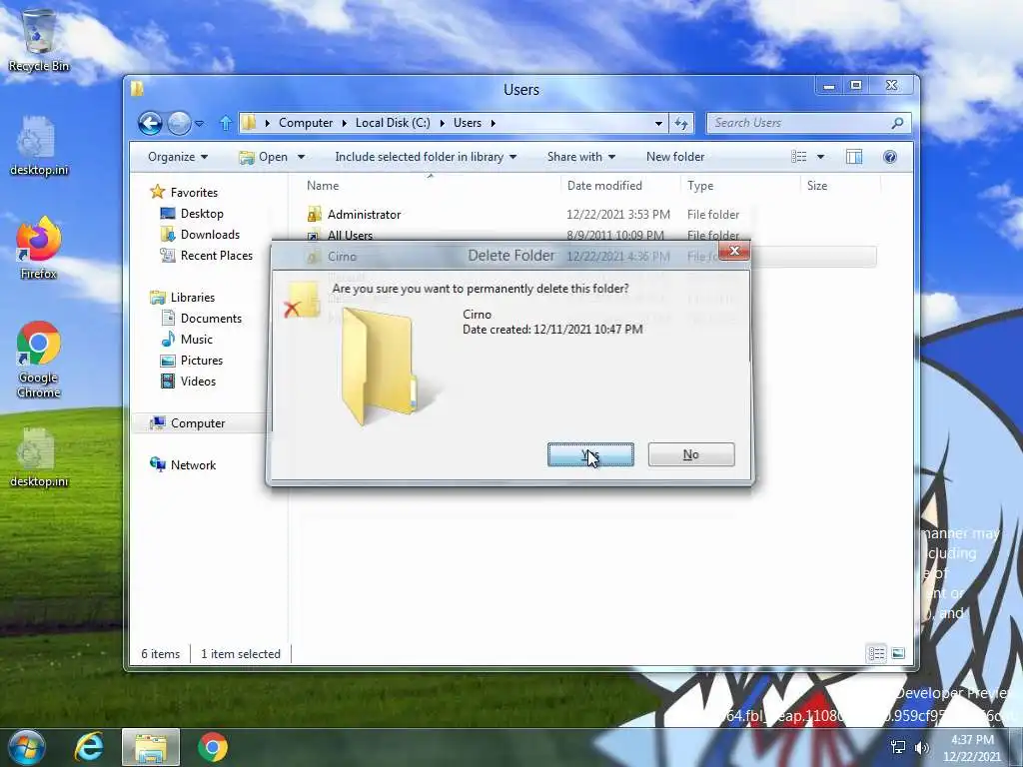
Task: Click the Explorer forward arrow
Action: click(x=179, y=123)
